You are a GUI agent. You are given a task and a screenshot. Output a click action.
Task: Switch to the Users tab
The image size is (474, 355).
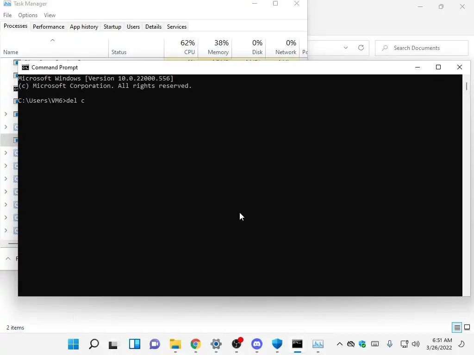133,26
